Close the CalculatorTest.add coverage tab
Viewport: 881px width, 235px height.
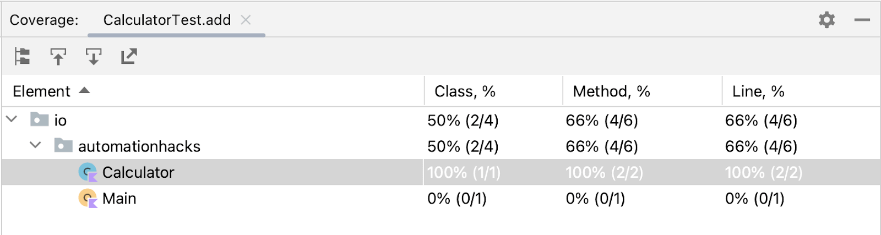click(246, 20)
